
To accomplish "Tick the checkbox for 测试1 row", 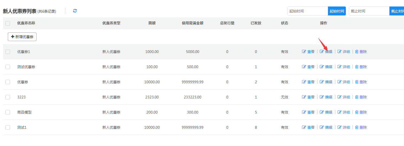I will point(8,127).
